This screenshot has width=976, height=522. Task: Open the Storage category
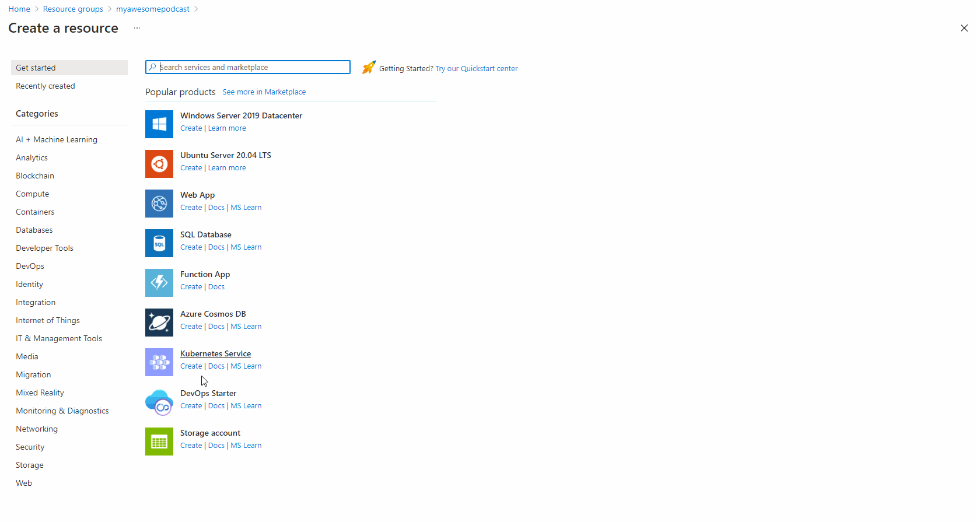click(x=30, y=465)
